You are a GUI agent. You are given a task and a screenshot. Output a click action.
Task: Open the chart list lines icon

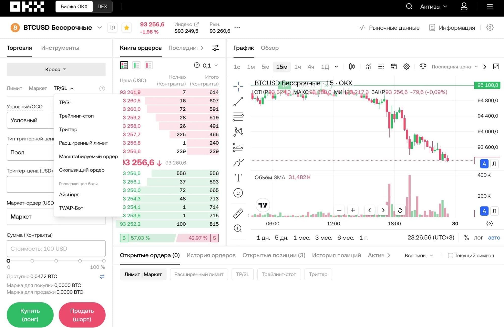[x=381, y=67]
